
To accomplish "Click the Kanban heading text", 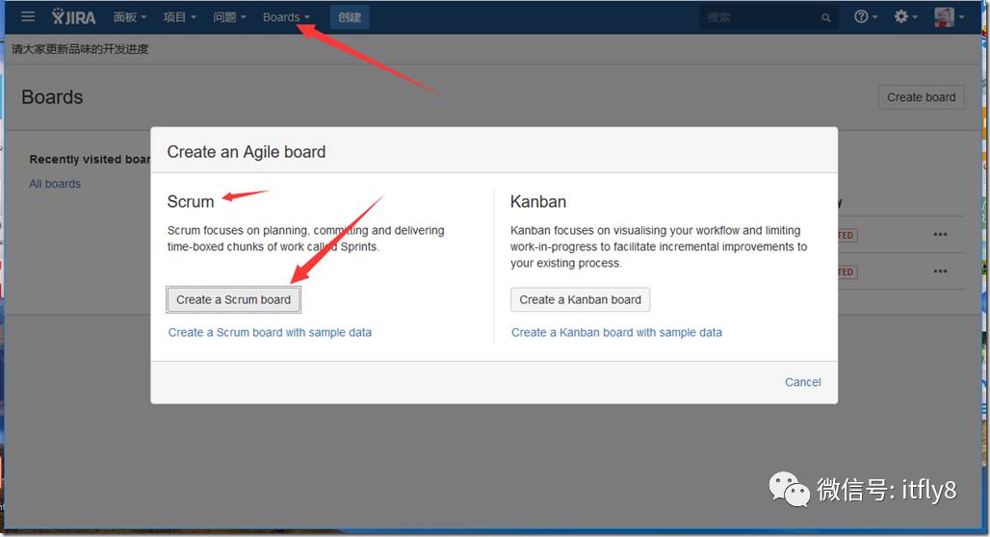I will (x=538, y=201).
